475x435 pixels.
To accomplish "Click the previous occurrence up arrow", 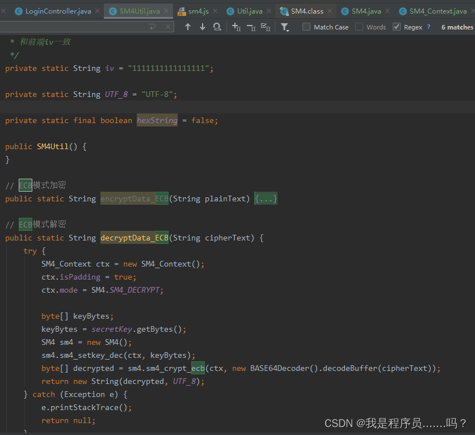I will 188,27.
